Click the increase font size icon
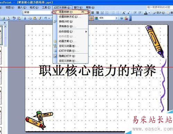This screenshot has height=134, width=173. click(x=124, y=13)
